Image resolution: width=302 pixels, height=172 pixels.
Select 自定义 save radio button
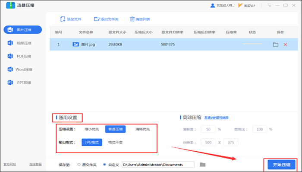point(104,165)
